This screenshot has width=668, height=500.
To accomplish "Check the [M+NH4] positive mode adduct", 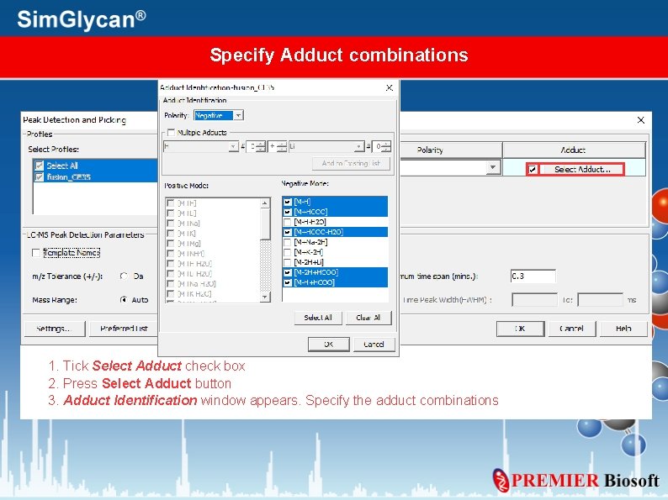I will tap(171, 254).
